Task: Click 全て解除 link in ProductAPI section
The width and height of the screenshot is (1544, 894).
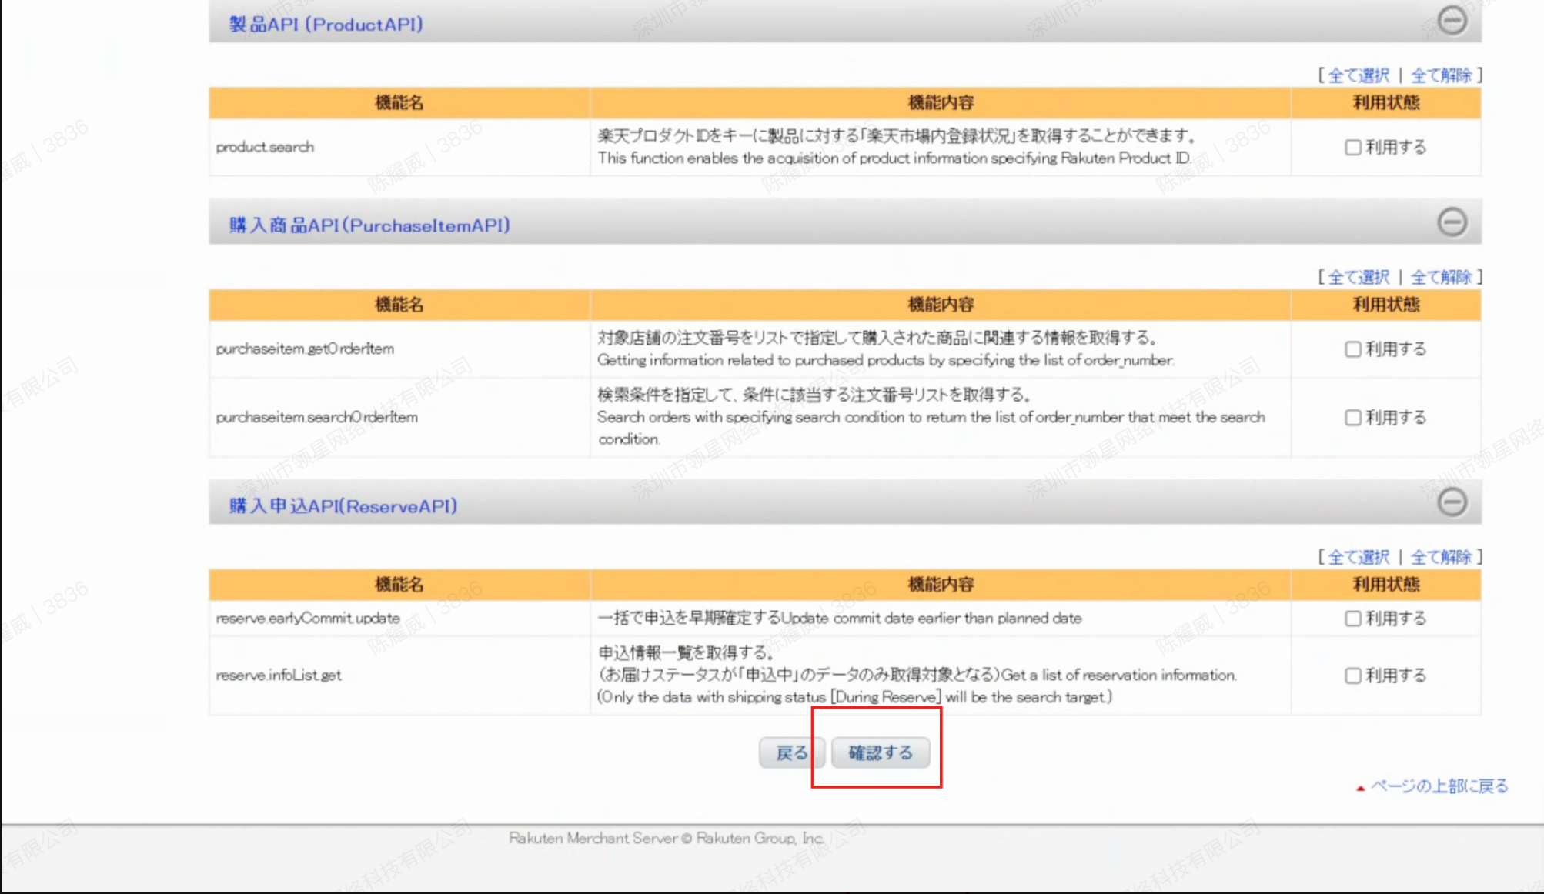Action: coord(1441,75)
